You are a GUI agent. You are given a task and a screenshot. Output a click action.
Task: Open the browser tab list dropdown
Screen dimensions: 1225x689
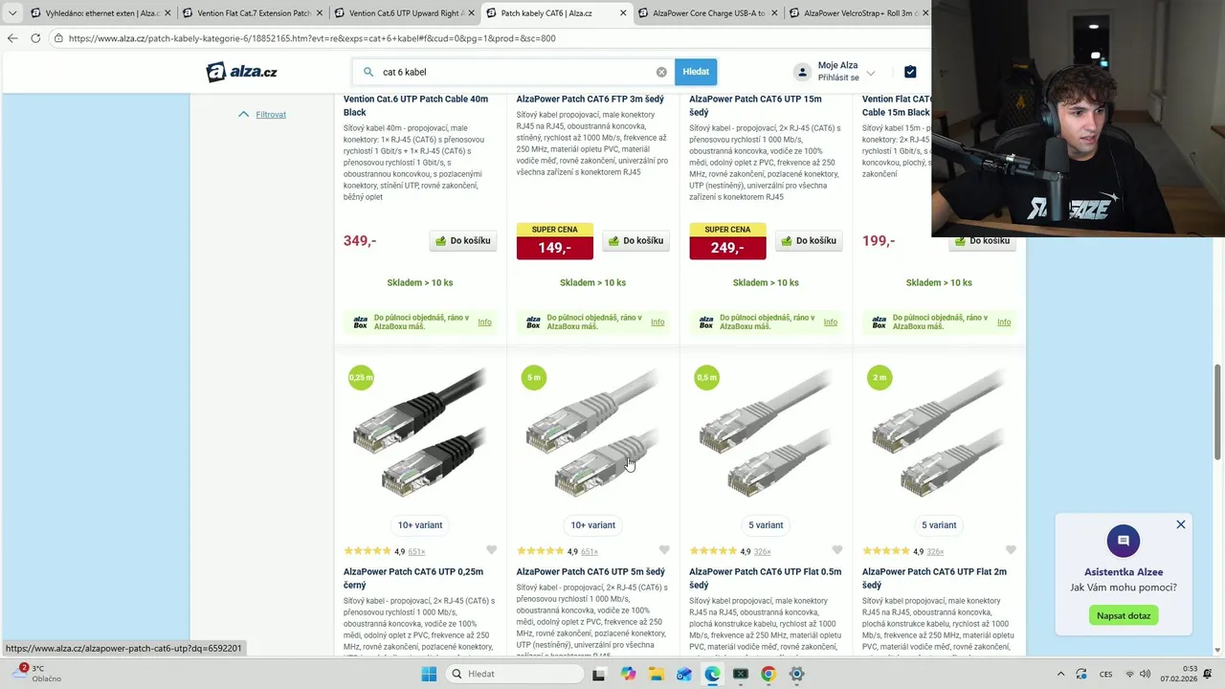tap(11, 13)
